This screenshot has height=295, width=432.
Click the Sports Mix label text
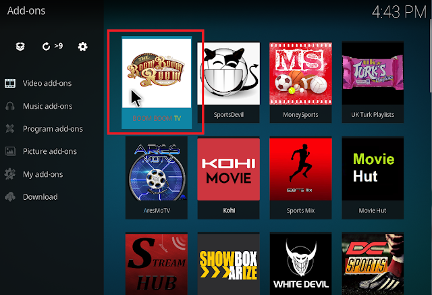pyautogui.click(x=300, y=211)
